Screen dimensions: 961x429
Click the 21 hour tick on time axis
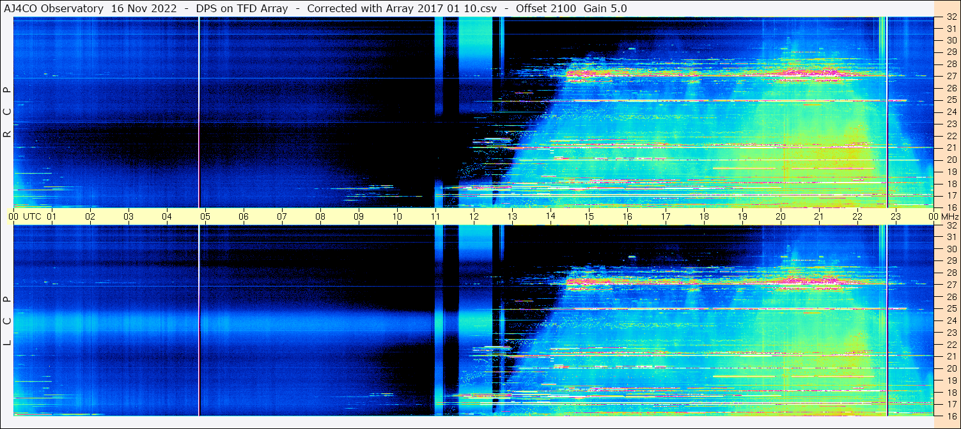819,216
